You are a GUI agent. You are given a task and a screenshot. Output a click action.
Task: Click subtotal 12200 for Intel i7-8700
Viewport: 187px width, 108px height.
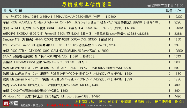(178, 17)
